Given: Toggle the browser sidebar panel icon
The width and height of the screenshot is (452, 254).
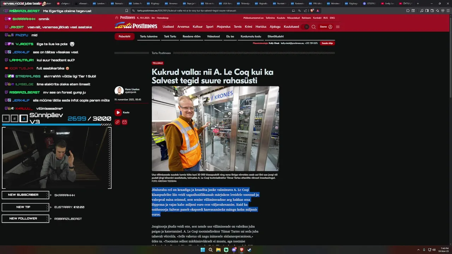Looking at the screenshot, I should click(x=427, y=11).
